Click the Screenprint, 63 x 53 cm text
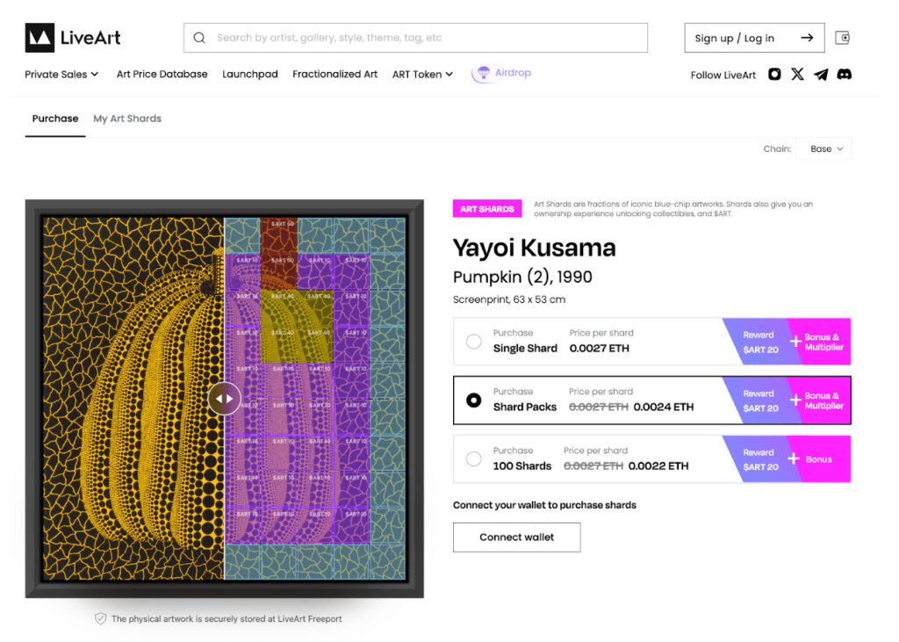Image resolution: width=899 pixels, height=642 pixels. pyautogui.click(x=509, y=299)
